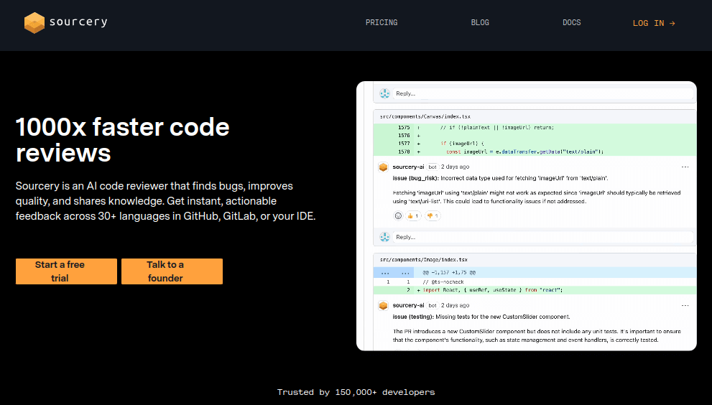This screenshot has width=712, height=405.
Task: Click the smiley add-reaction icon
Action: point(398,215)
